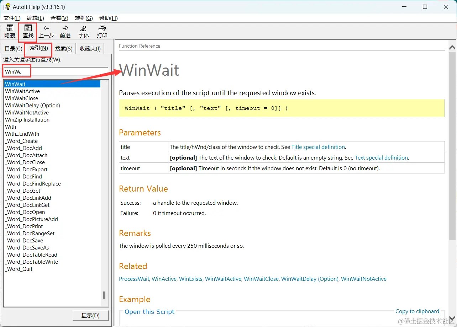This screenshot has height=327, width=457.
Task: Select _Word_DocGet in the index list
Action: (x=23, y=191)
